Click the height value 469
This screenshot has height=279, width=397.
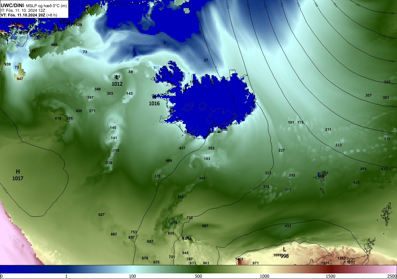(169, 161)
